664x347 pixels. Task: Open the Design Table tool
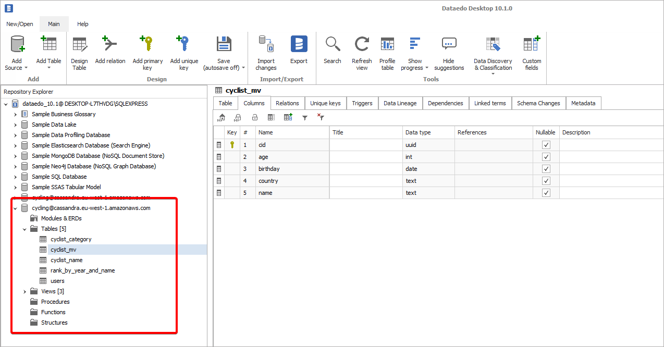pyautogui.click(x=79, y=45)
